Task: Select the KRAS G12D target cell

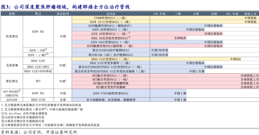Action: 38,100
